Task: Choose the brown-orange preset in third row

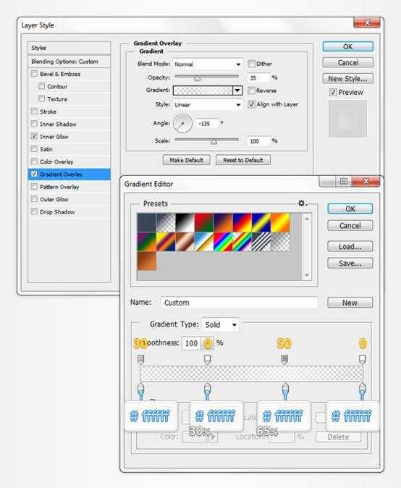Action: [146, 261]
